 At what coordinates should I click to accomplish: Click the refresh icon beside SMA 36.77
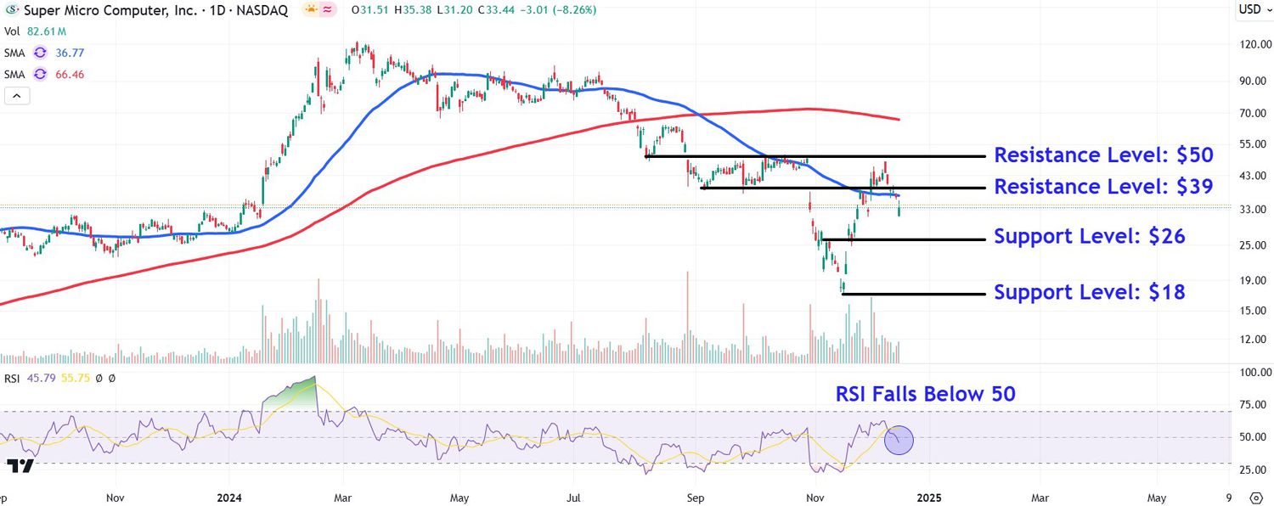[39, 53]
